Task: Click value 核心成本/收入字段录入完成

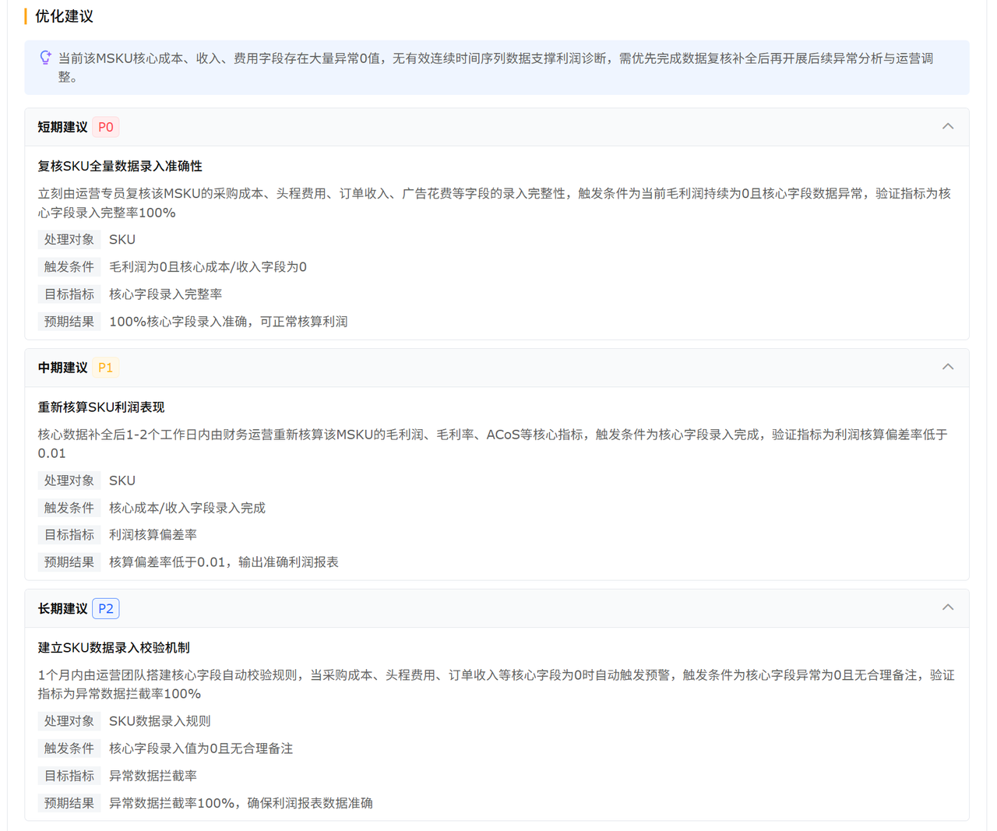Action: pos(187,508)
